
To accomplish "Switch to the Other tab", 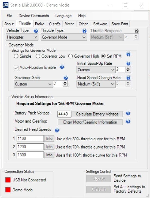I will tap(83, 24).
